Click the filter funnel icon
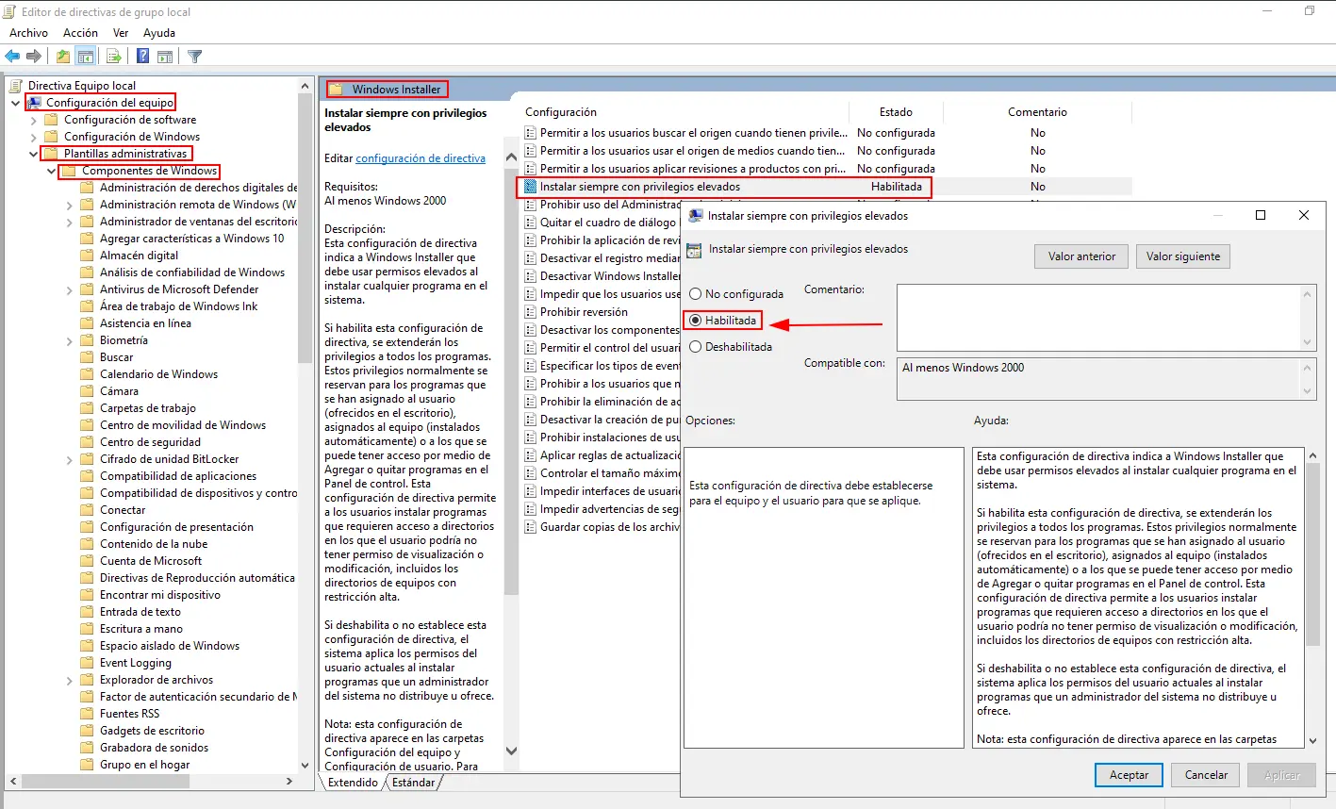 coord(194,57)
